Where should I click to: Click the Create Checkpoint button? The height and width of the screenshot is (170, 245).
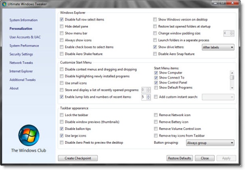click(78, 158)
